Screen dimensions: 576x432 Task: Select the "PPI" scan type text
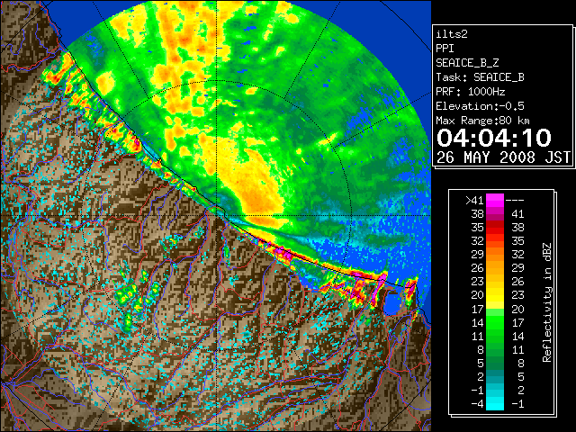click(445, 49)
